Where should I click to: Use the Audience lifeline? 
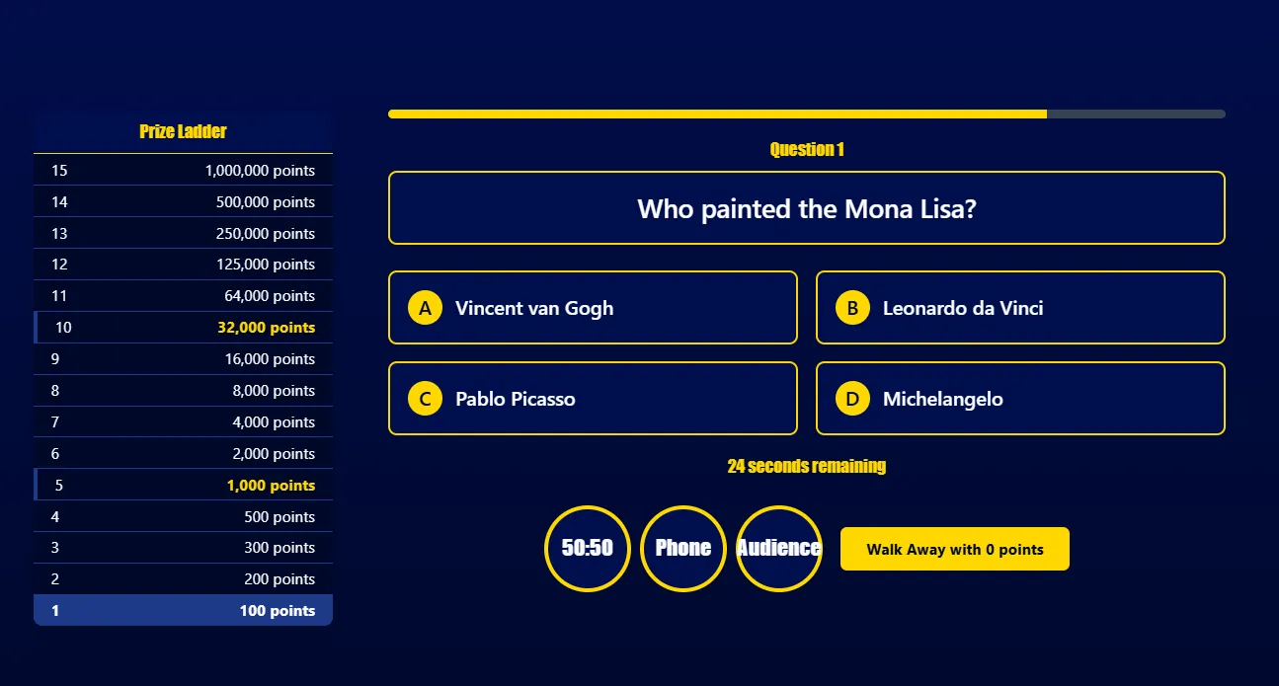779,549
